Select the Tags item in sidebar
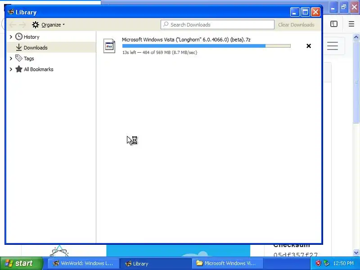This screenshot has height=270, width=360. (25, 58)
